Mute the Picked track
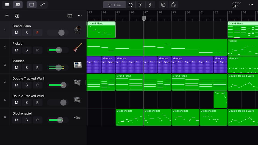The height and width of the screenshot is (145, 258). click(x=16, y=50)
